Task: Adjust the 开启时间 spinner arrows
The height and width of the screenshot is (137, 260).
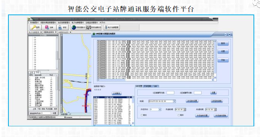Action: click(x=185, y=110)
